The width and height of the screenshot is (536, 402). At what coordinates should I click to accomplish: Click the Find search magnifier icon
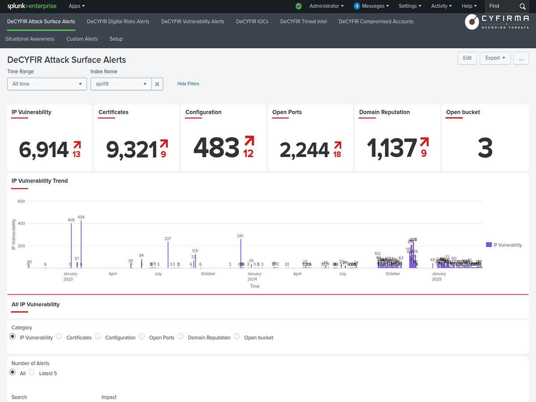tap(523, 6)
